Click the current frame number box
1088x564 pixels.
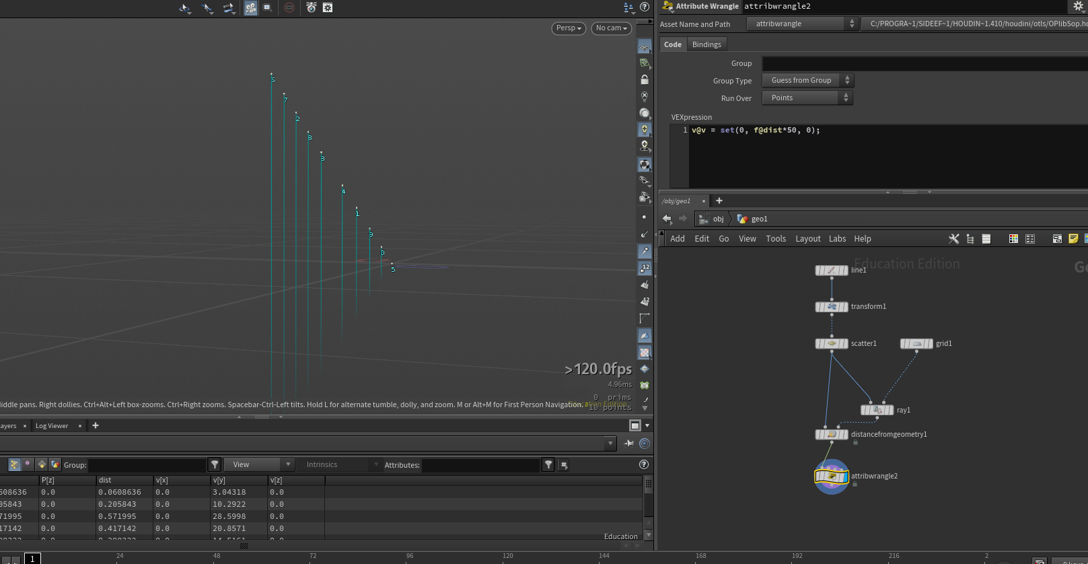(x=32, y=559)
